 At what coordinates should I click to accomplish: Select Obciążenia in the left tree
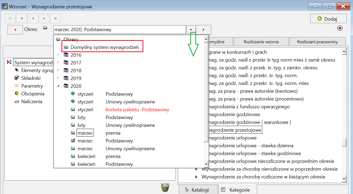pos(33,94)
